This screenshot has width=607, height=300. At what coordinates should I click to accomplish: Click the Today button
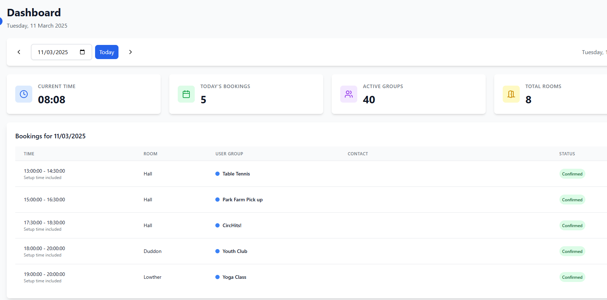coord(107,52)
